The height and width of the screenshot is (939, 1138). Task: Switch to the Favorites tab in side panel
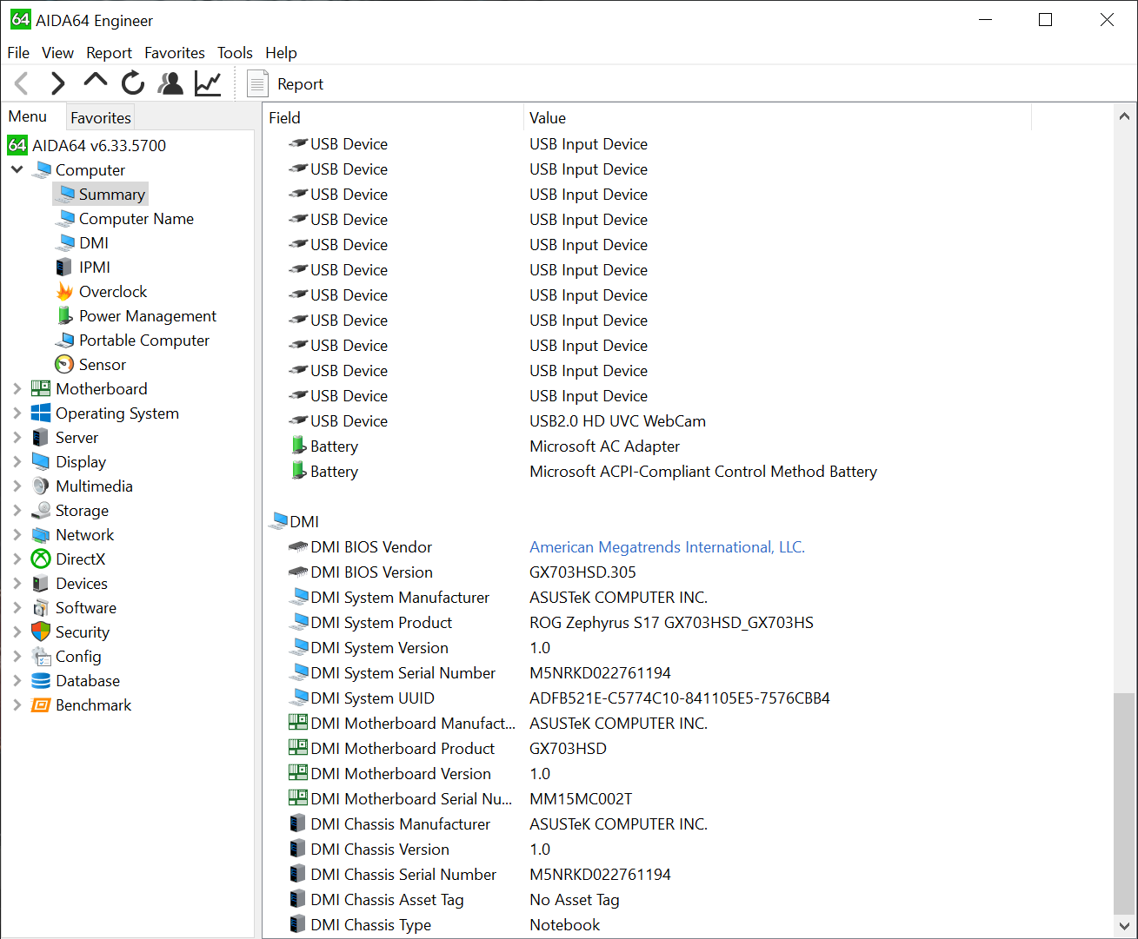click(101, 117)
